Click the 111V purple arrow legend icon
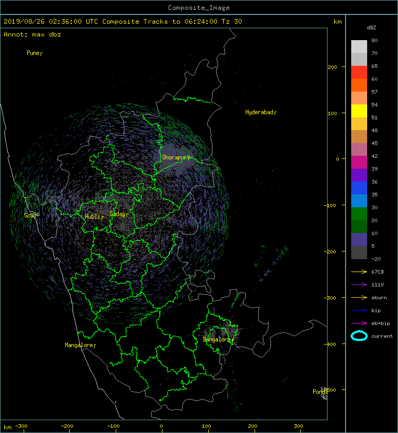The image size is (398, 433). (x=359, y=285)
